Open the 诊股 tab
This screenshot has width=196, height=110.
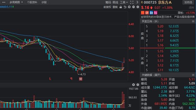44,2
